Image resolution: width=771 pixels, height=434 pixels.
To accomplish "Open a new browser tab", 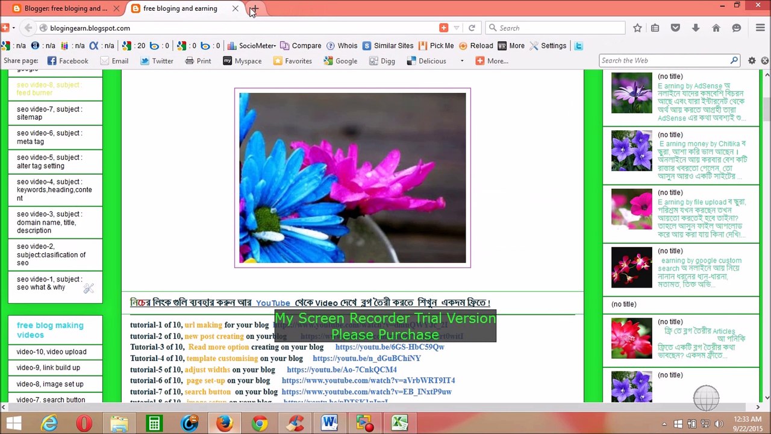I will pos(254,8).
